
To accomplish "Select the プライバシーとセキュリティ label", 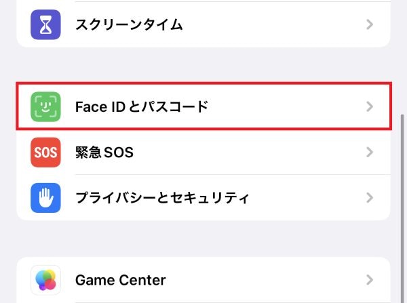I will (162, 198).
